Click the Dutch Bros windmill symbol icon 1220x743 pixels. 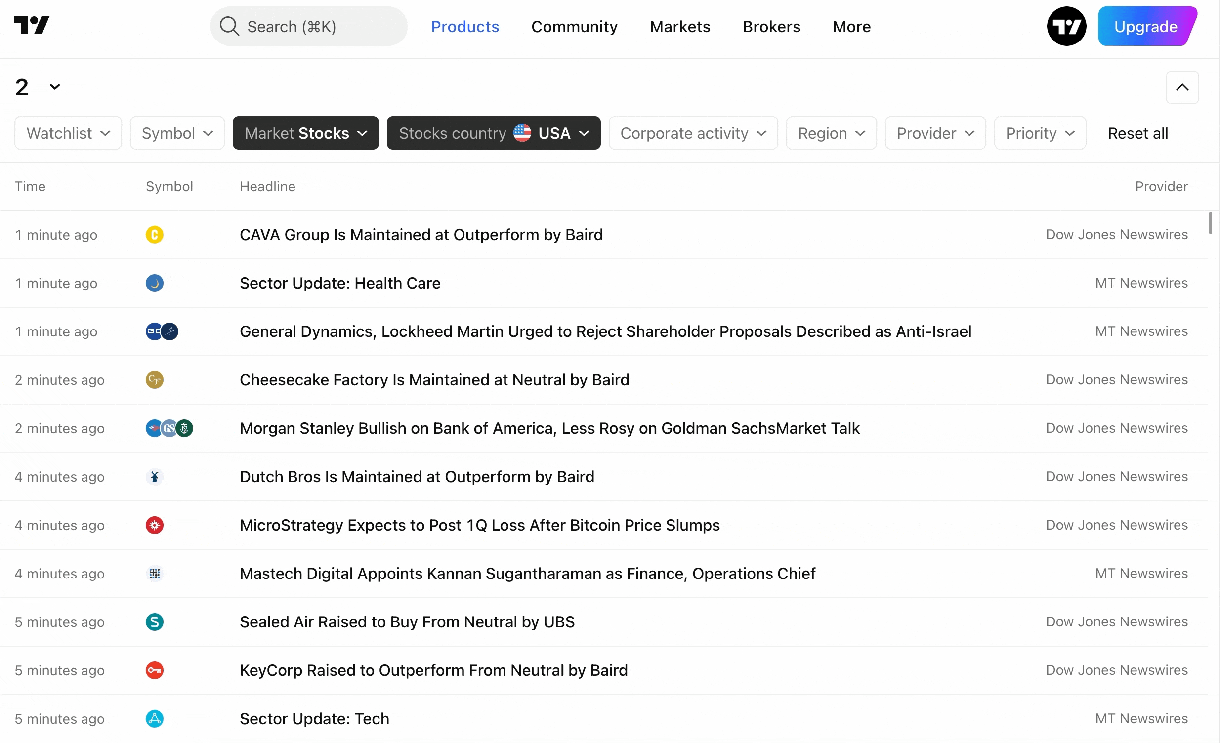(155, 477)
